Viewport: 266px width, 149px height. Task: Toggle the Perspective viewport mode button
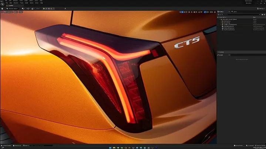click(8, 12)
